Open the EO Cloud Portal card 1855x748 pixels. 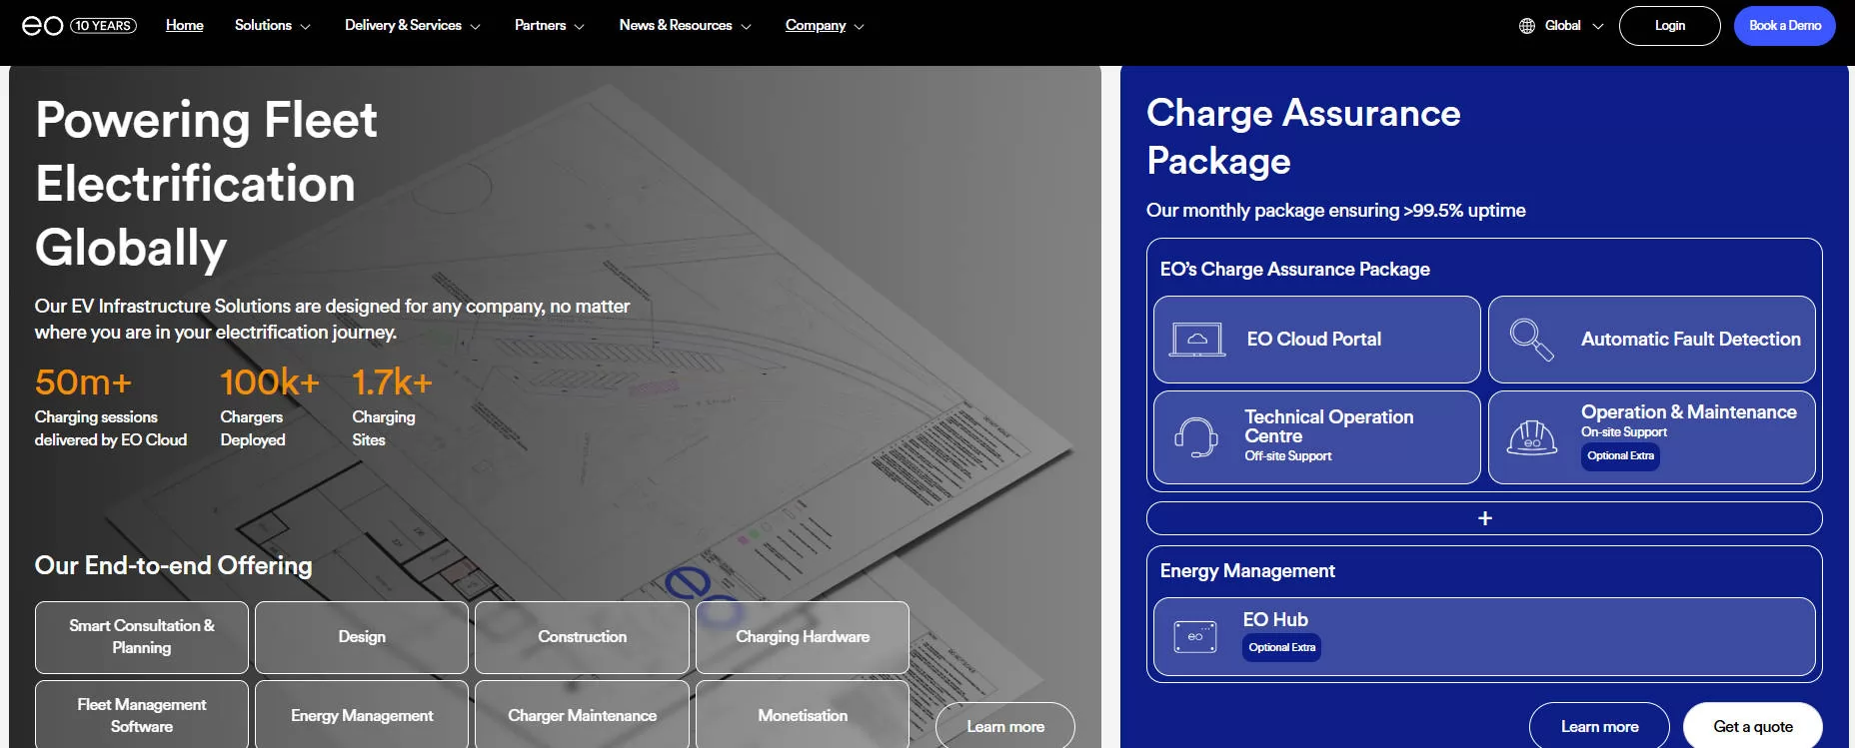(x=1317, y=340)
